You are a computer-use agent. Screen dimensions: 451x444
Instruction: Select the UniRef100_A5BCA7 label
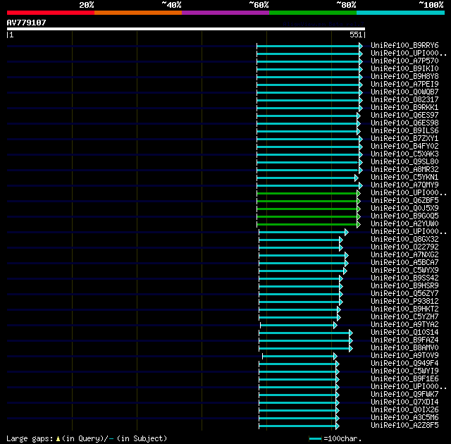404,263
